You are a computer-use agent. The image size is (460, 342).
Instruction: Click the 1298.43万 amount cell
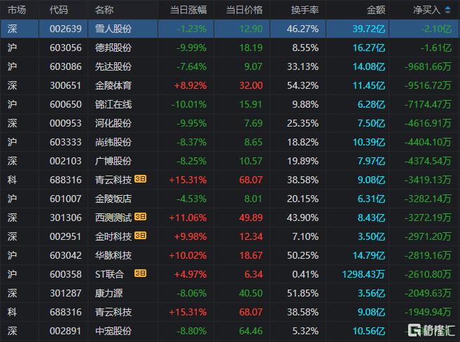[x=363, y=274]
